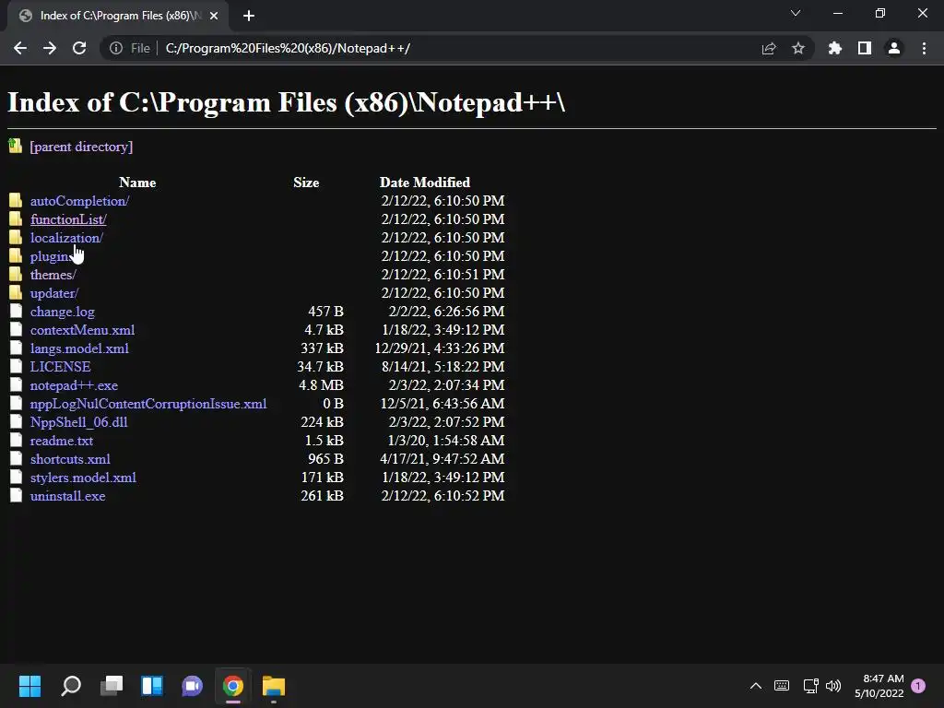The height and width of the screenshot is (708, 944).
Task: Click the folder icon beside themes
Action: tap(16, 275)
